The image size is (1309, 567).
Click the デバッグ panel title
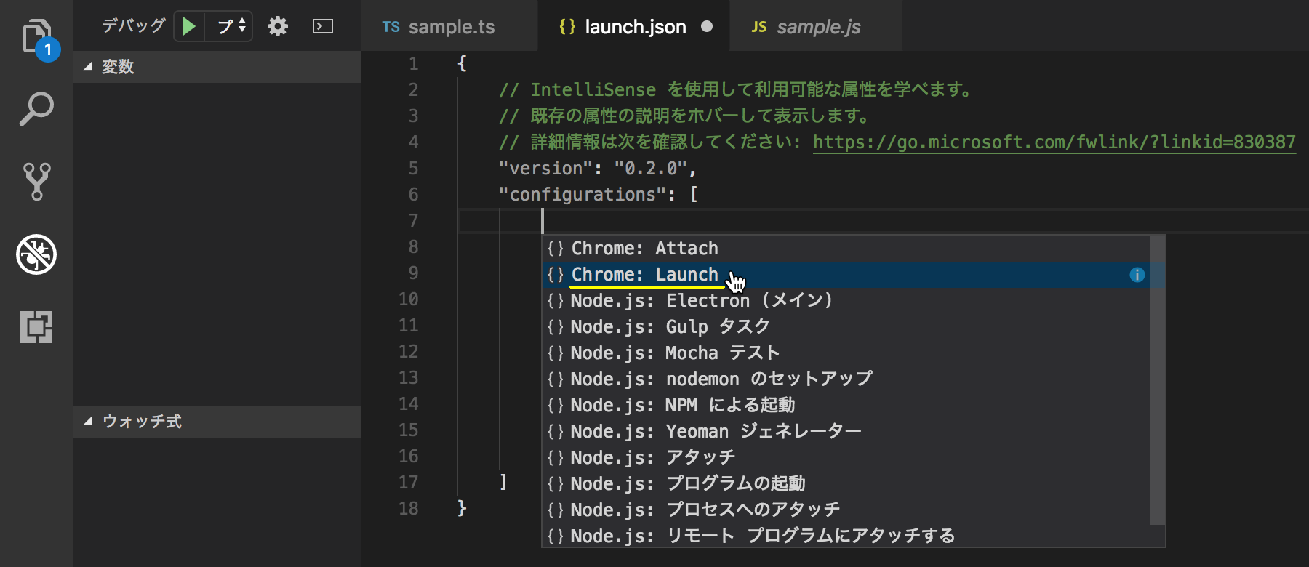click(134, 26)
